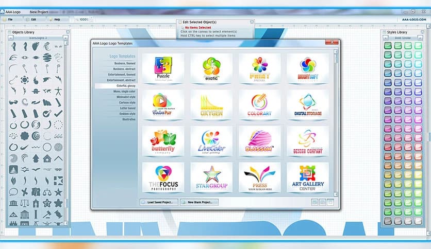Click middle view-size icon in templates dialog
The height and width of the screenshot is (249, 431).
coord(322,202)
